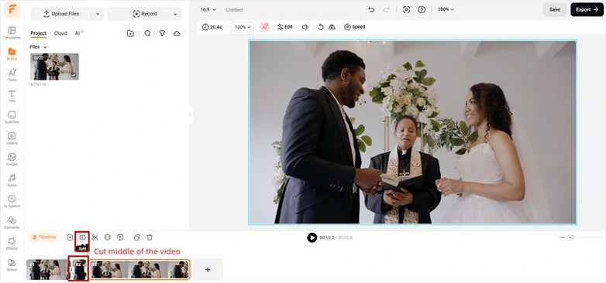Split the clip at playhead
The height and width of the screenshot is (283, 606).
82,237
